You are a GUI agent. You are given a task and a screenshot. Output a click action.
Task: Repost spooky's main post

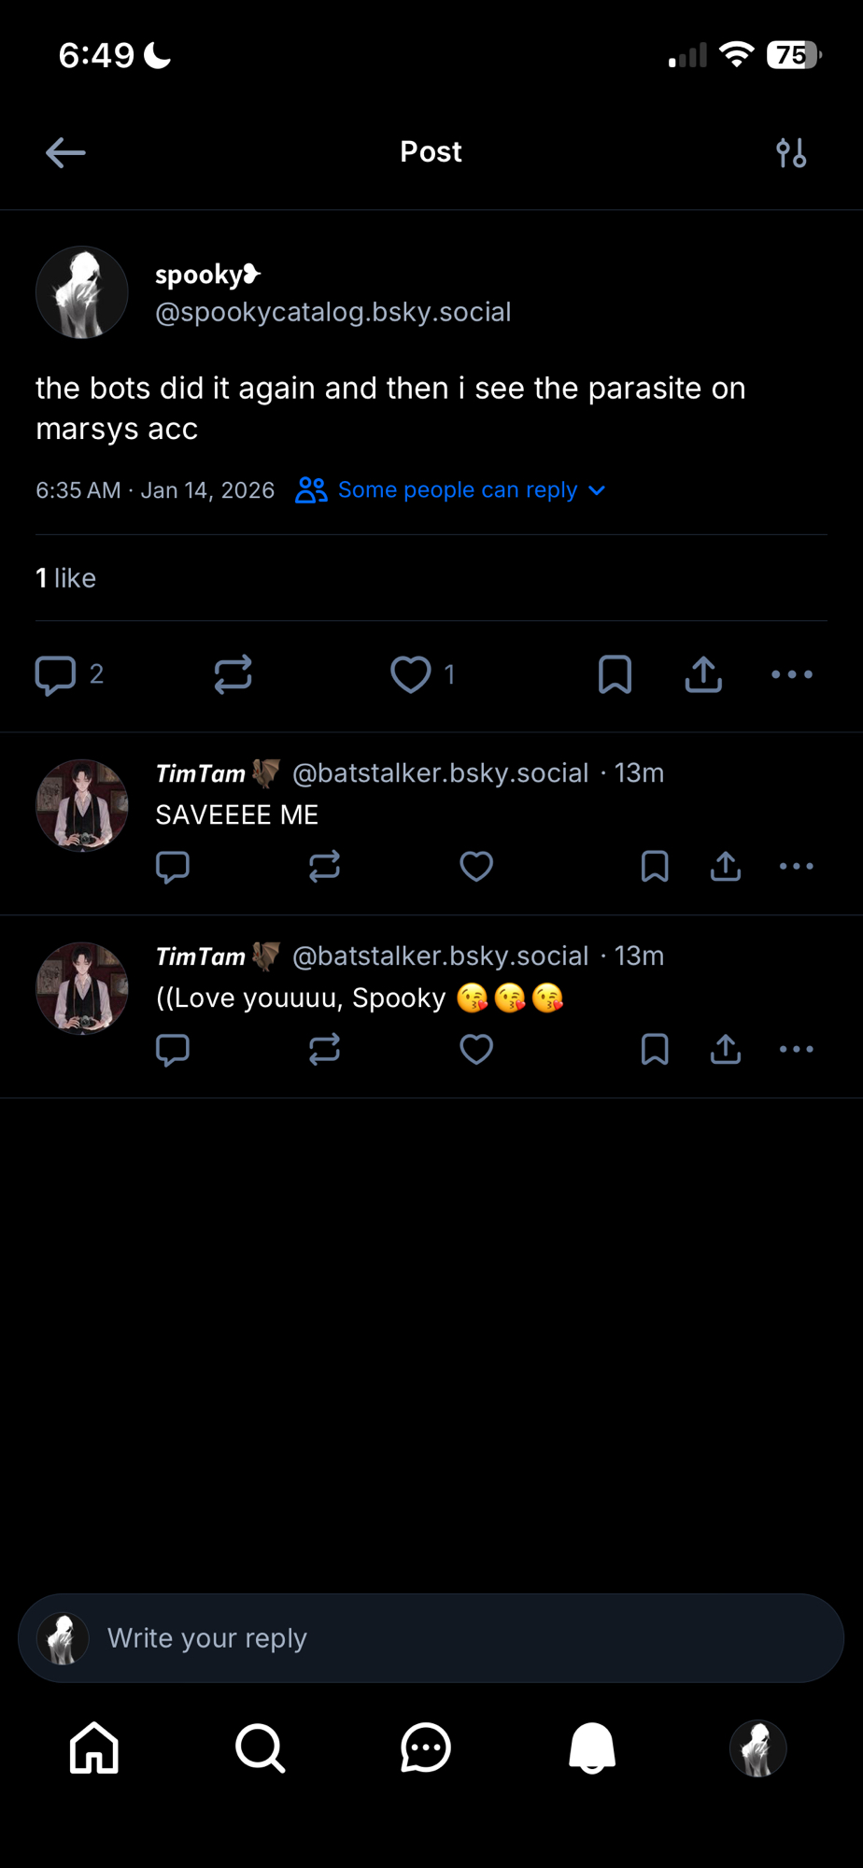(233, 674)
